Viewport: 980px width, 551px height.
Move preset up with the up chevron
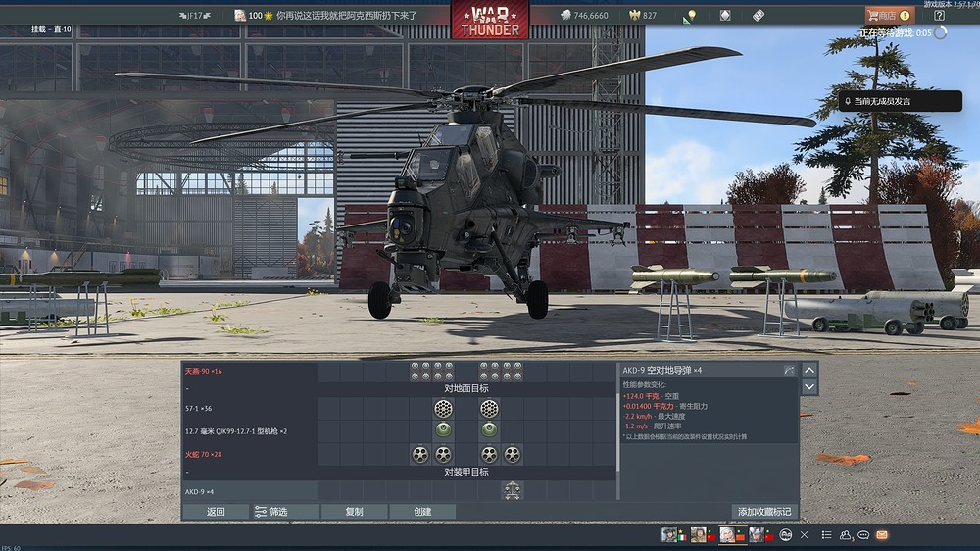pos(809,371)
